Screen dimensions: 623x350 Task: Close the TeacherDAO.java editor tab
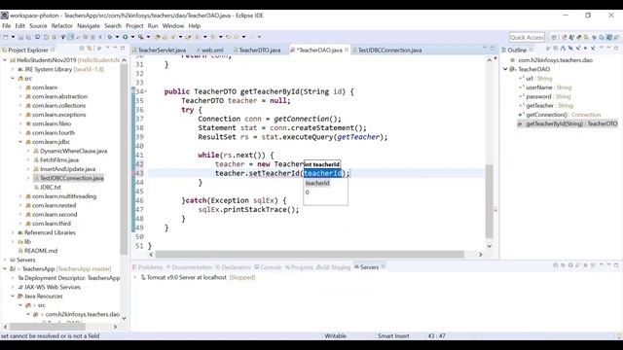[x=347, y=50]
